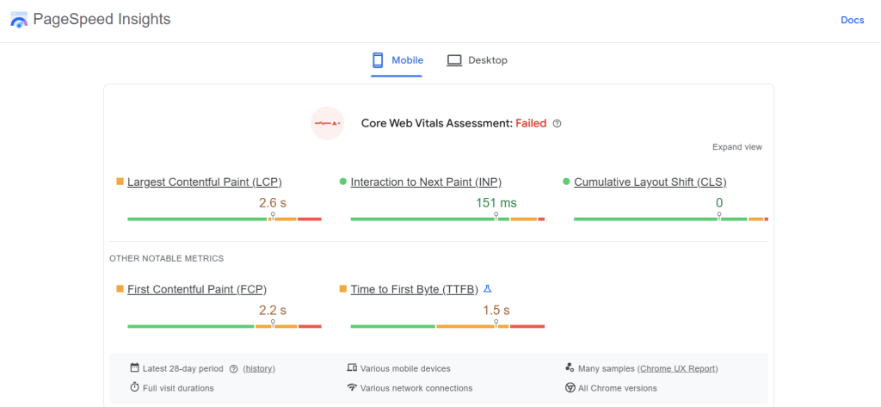The width and height of the screenshot is (881, 407).
Task: Click the Failed assessment status text
Action: [x=531, y=124]
